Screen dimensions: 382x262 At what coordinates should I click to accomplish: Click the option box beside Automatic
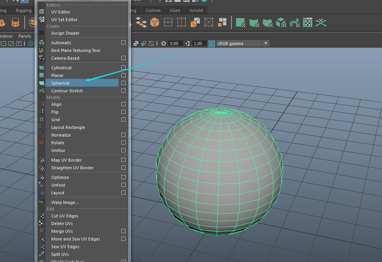[x=123, y=43]
